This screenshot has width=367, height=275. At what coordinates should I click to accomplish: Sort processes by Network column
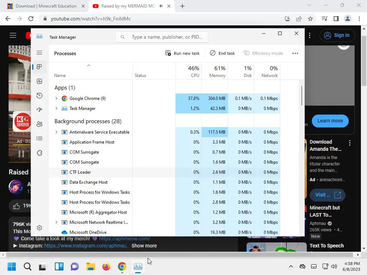(267, 71)
